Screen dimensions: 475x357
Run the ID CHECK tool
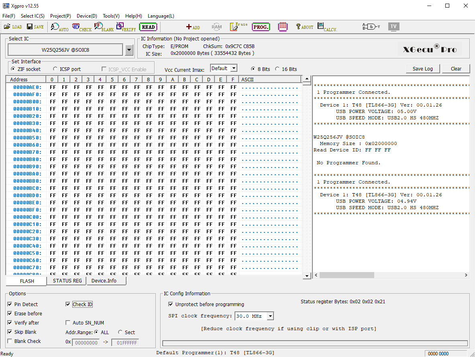coord(82,27)
